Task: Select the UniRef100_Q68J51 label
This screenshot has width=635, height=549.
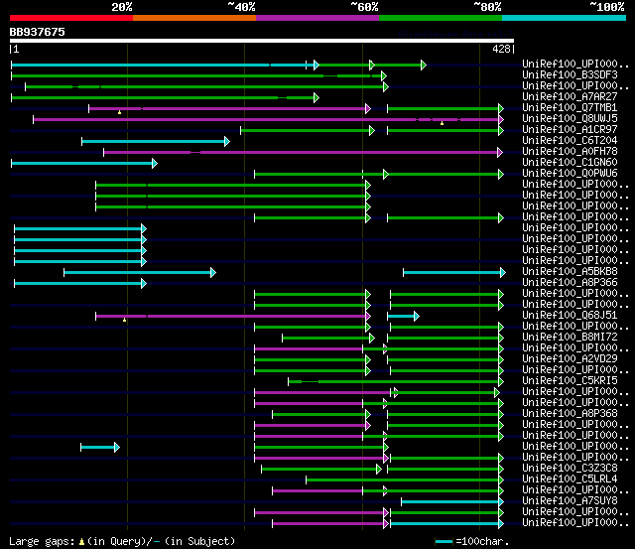Action: pos(570,316)
